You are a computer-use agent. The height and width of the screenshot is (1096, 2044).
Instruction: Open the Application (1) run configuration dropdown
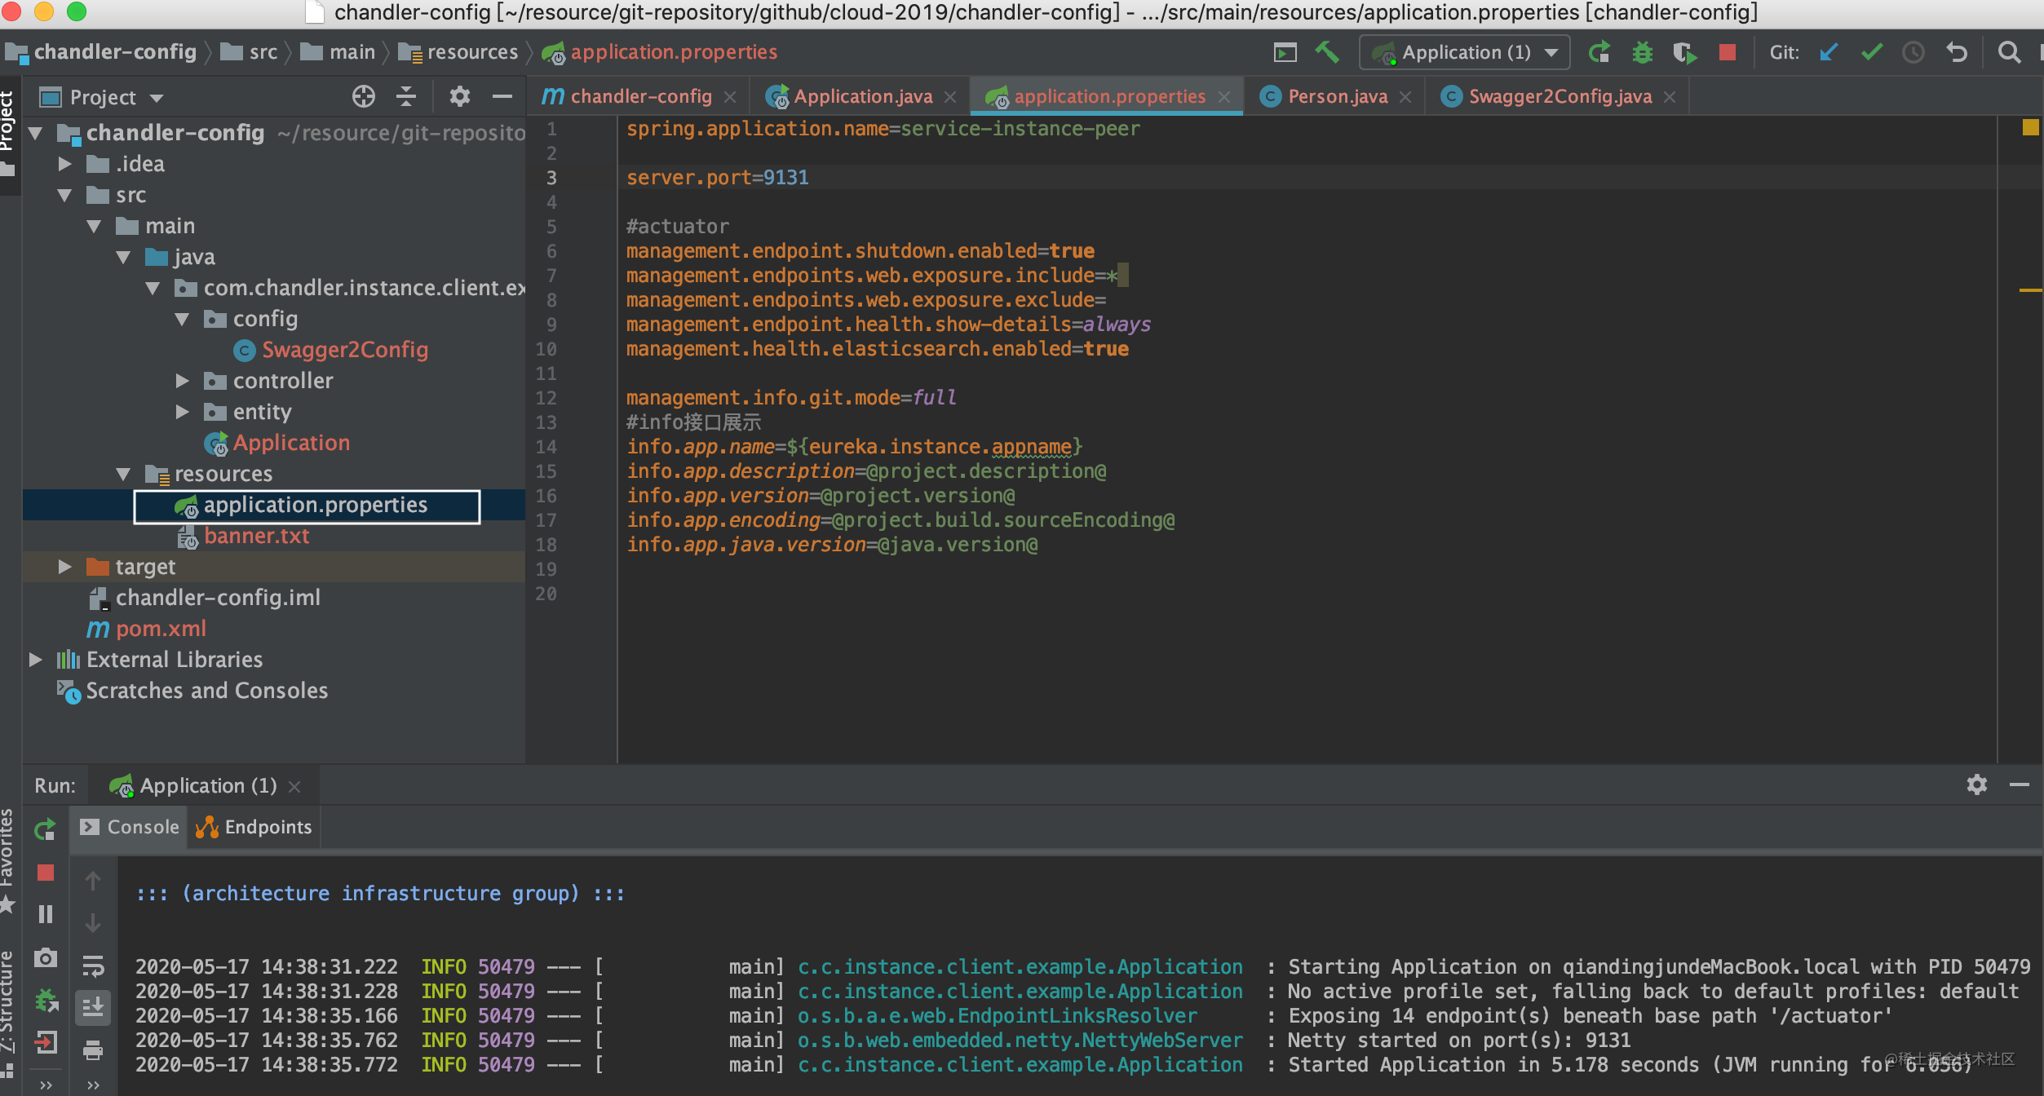(1465, 52)
